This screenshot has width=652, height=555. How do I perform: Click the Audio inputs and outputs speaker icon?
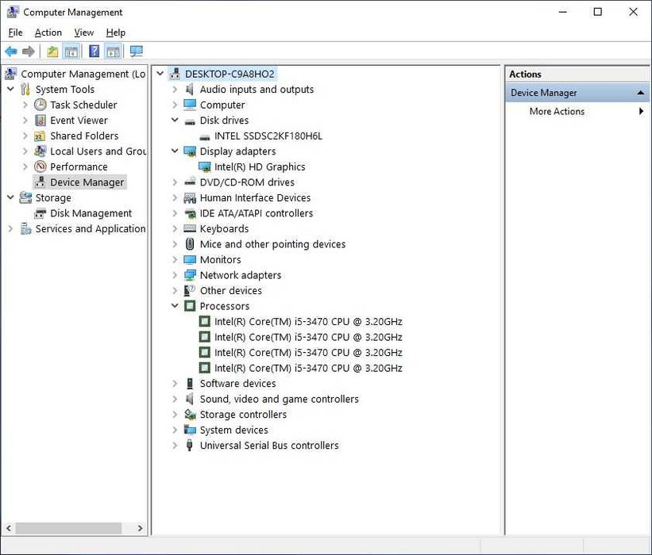[190, 90]
